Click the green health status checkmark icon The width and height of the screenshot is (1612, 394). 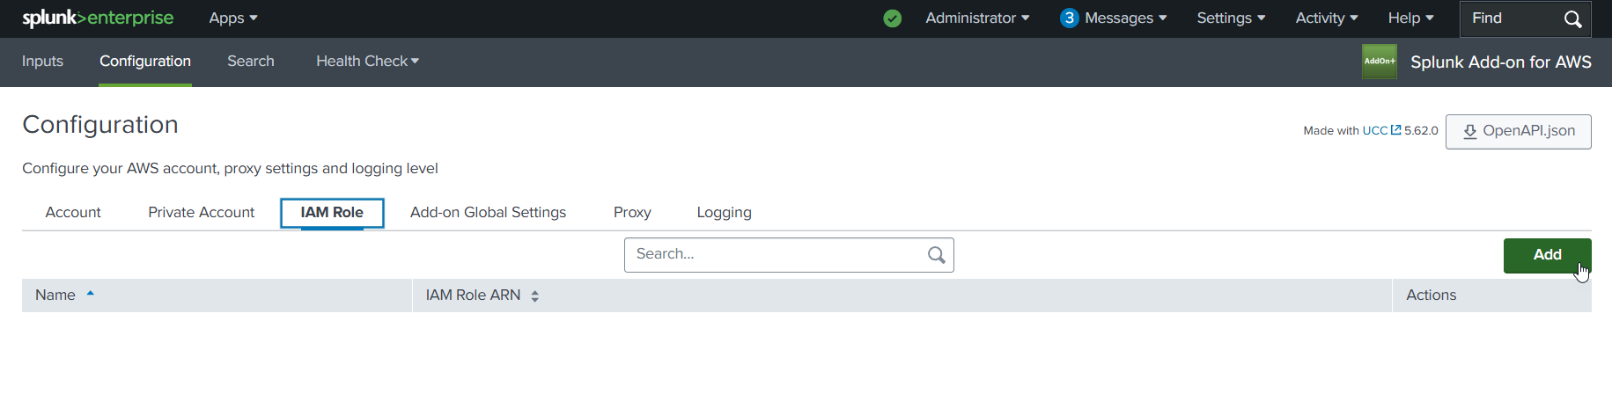[x=892, y=18]
